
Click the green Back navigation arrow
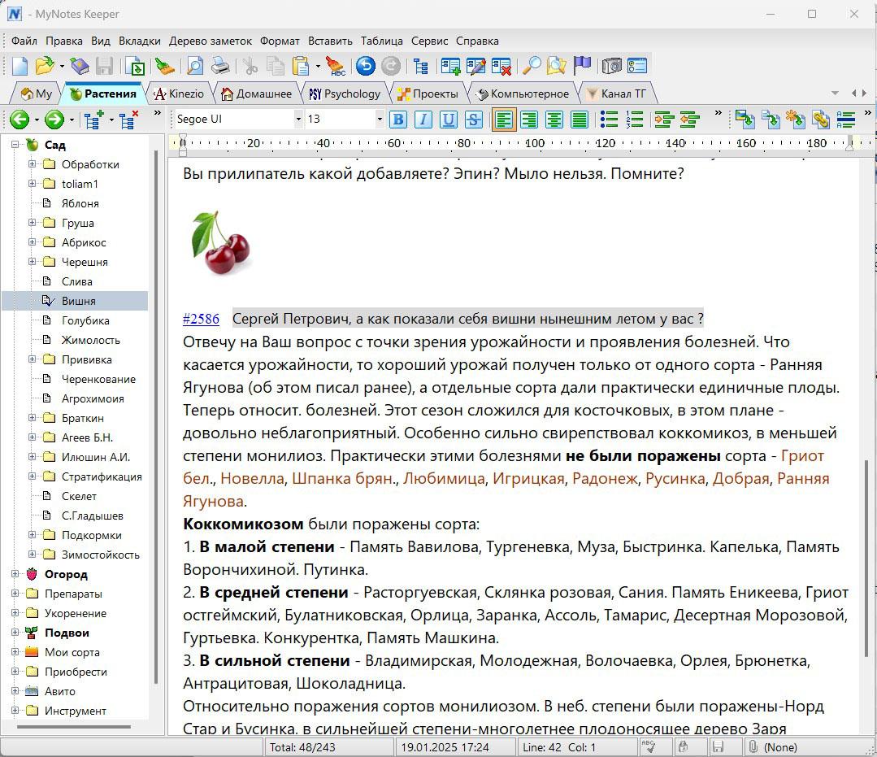20,120
